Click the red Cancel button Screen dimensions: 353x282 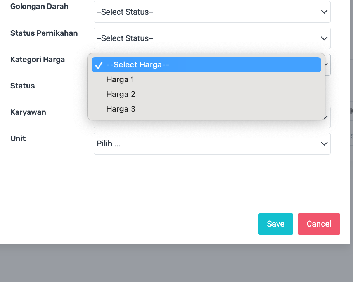[x=319, y=224]
